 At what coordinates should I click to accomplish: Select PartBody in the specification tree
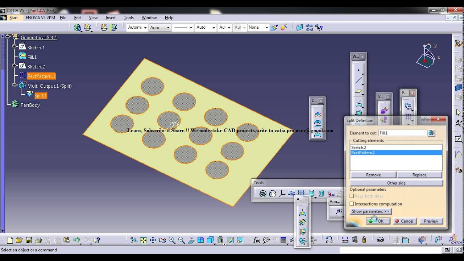tap(30, 105)
